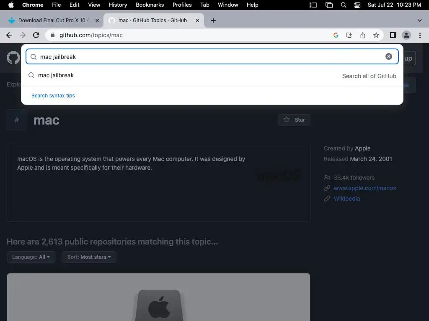Screen dimensions: 429x321
Task: Open Stage Manager icon in the menu bar
Action: point(313,5)
